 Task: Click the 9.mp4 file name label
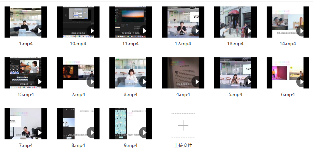click(x=131, y=145)
